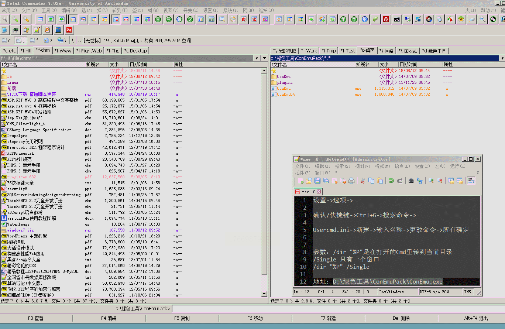The width and height of the screenshot is (505, 329).
Task: Launch the FileZilla toolbar icon
Action: (386, 19)
